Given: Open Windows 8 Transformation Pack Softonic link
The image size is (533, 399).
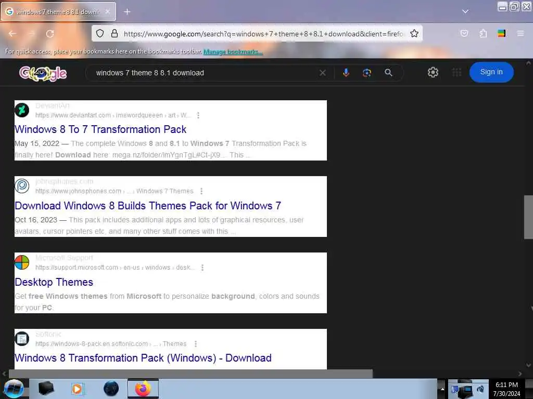Looking at the screenshot, I should click(143, 358).
